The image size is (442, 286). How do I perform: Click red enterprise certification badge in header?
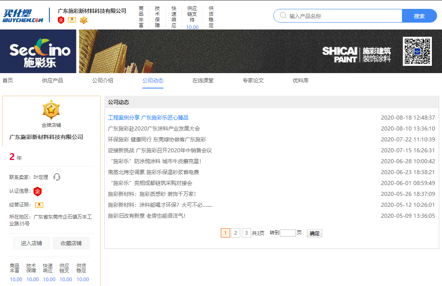tap(61, 20)
